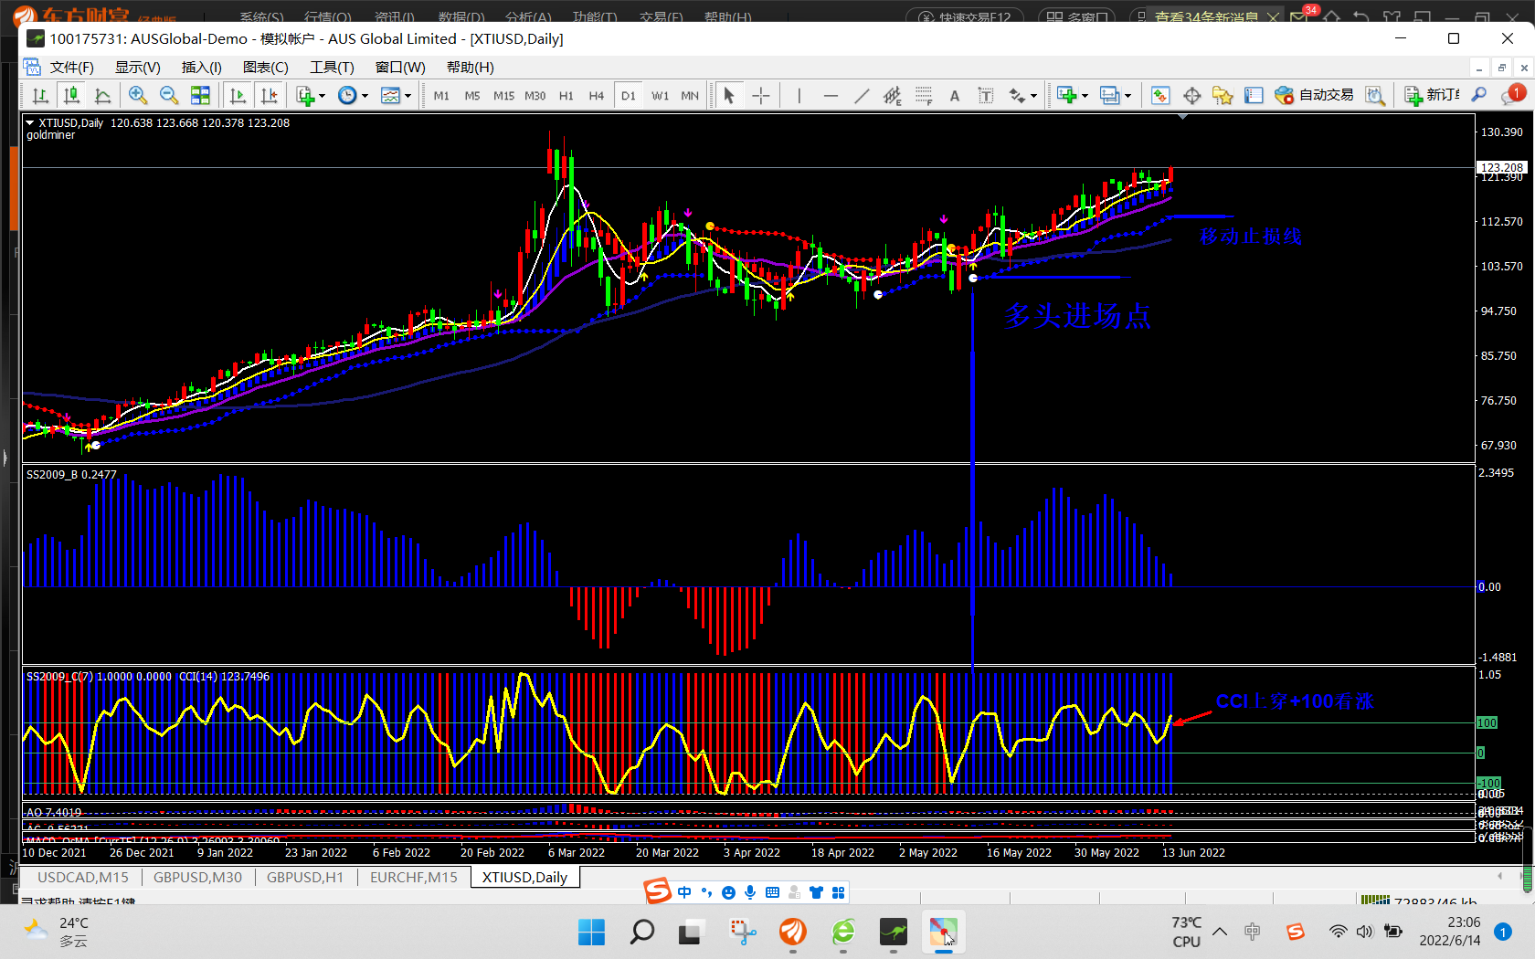1535x959 pixels.
Task: Open the Terminal panel icon
Action: point(1254,95)
